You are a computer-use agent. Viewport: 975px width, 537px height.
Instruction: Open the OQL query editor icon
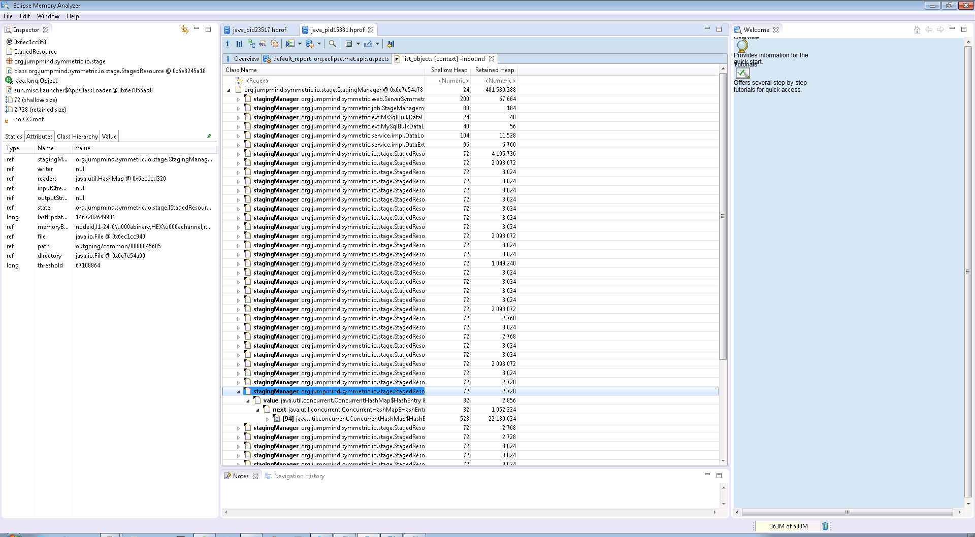pos(263,44)
